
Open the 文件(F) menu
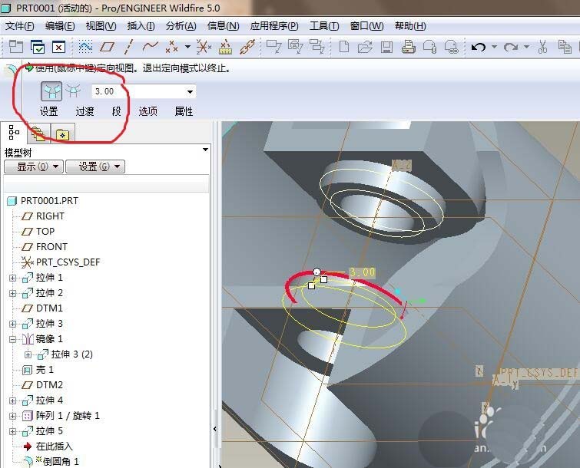coord(20,26)
